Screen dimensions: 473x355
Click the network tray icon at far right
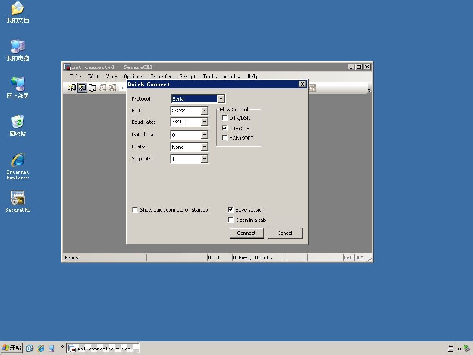pos(467,349)
